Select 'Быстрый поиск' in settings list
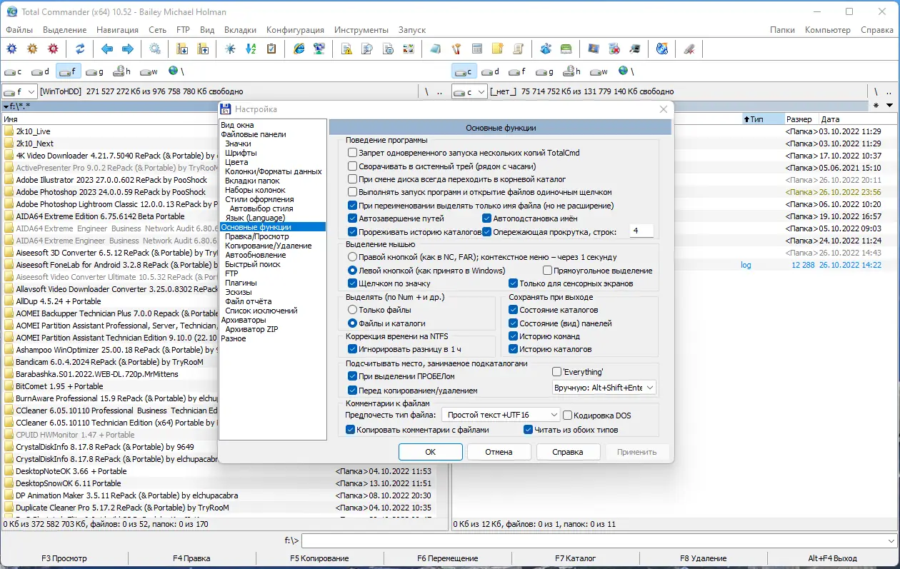 coord(251,264)
